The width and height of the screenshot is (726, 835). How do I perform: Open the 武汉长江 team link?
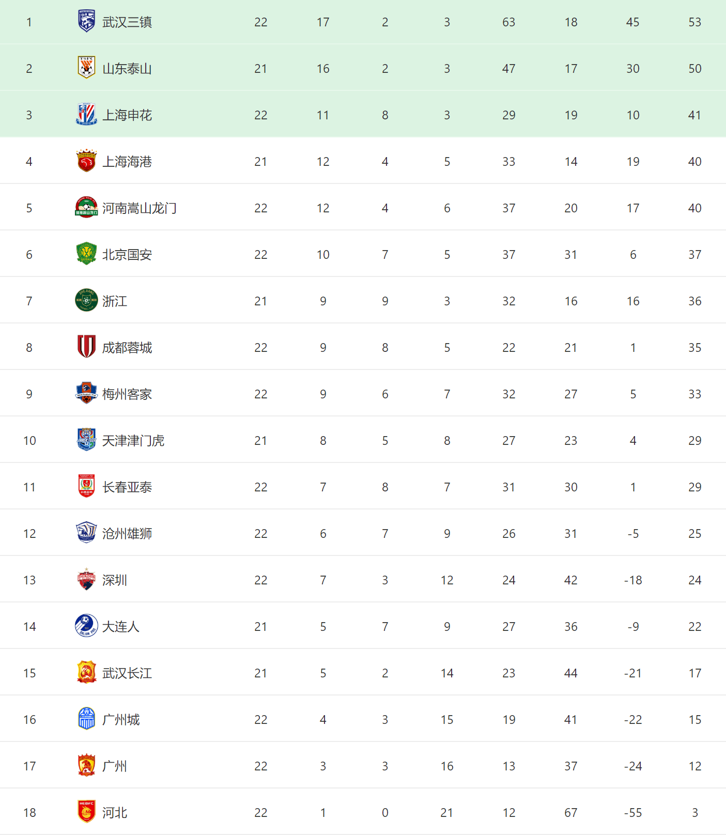[x=127, y=673]
